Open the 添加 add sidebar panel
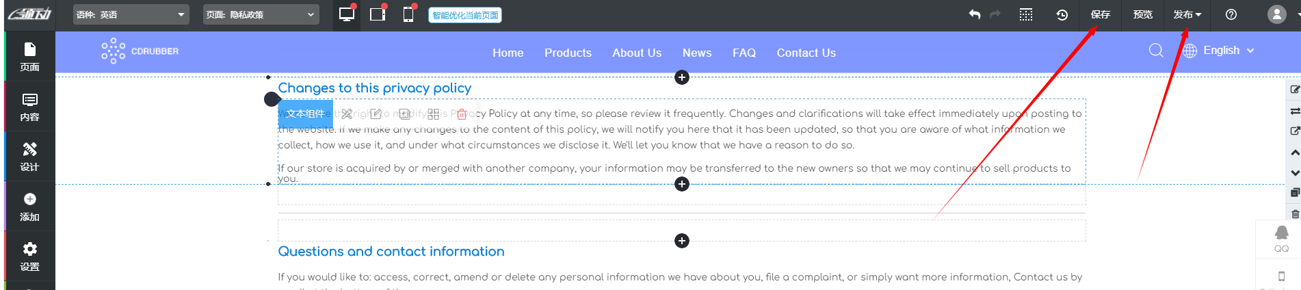1301x290 pixels. pos(29,207)
